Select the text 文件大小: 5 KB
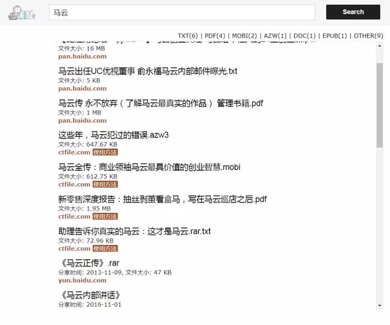 79,80
